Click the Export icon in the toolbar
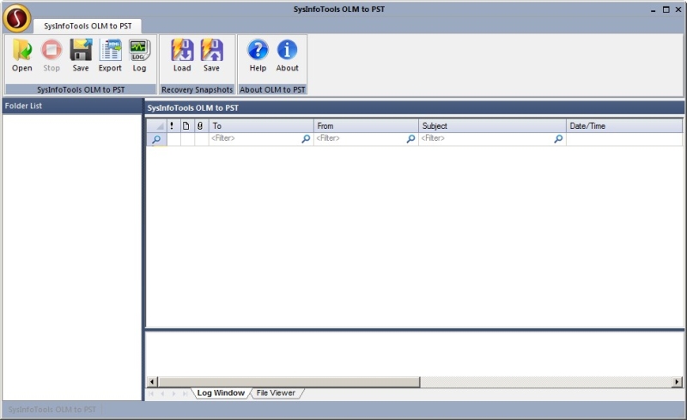 pos(110,55)
